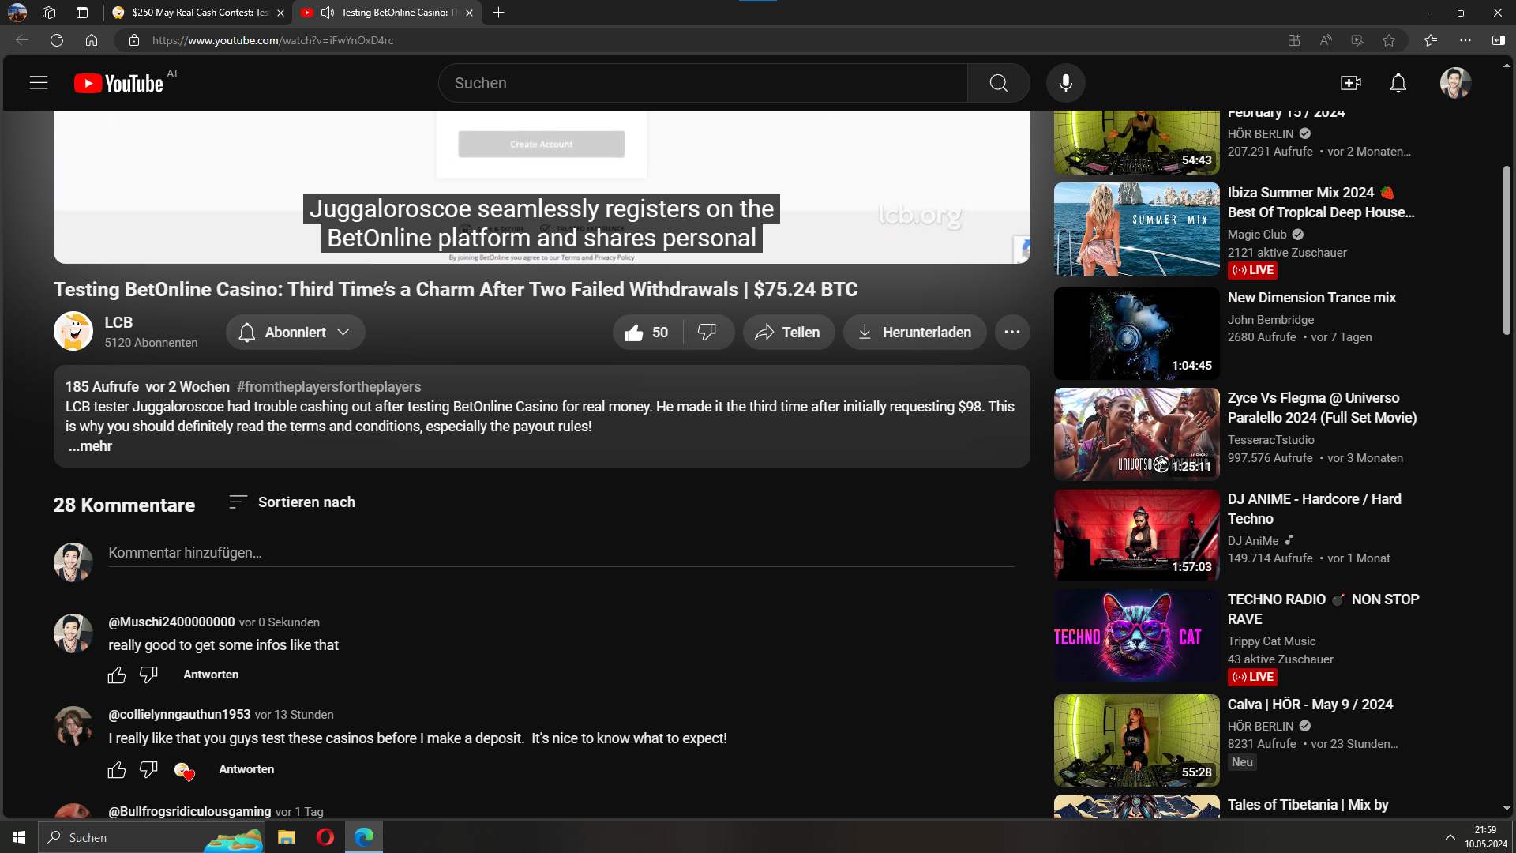Dislike the collielynngauthun1953 comment

click(148, 769)
